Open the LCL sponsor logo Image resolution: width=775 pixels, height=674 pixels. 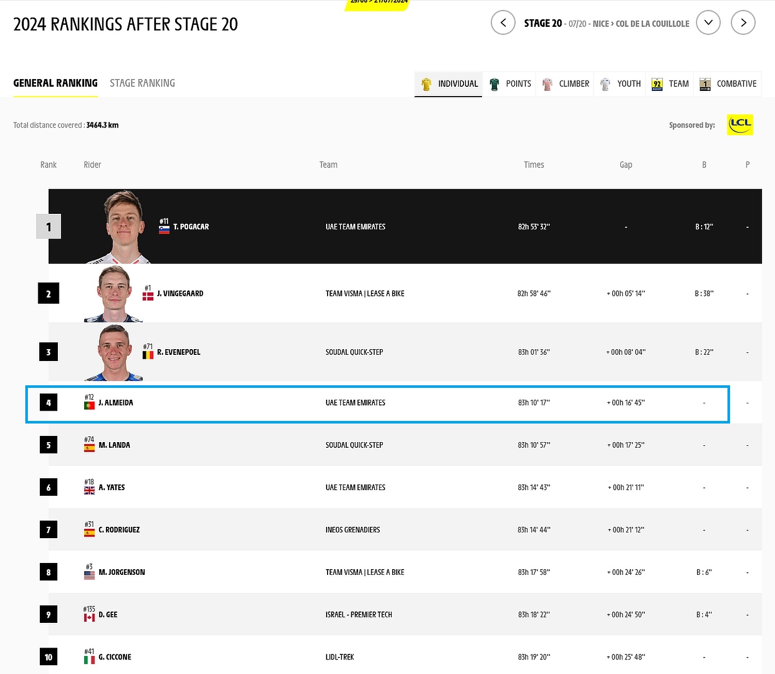point(739,124)
